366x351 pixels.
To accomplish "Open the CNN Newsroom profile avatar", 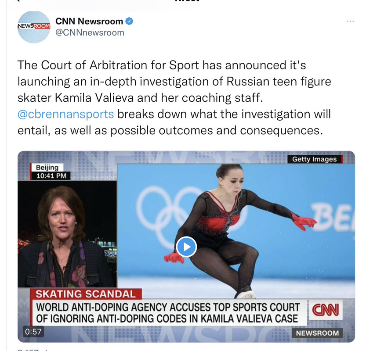I will point(34,27).
